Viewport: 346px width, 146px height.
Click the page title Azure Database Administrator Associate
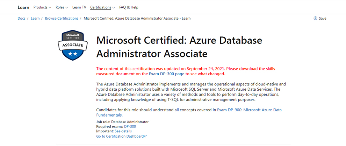[179, 47]
